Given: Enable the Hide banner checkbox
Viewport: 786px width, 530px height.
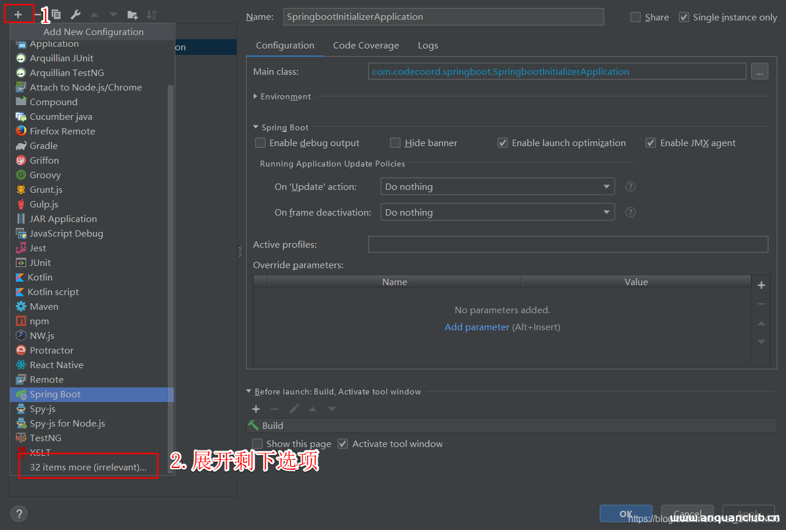Looking at the screenshot, I should pos(395,143).
